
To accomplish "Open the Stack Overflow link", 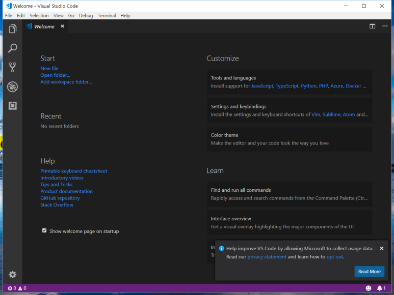I will point(57,205).
